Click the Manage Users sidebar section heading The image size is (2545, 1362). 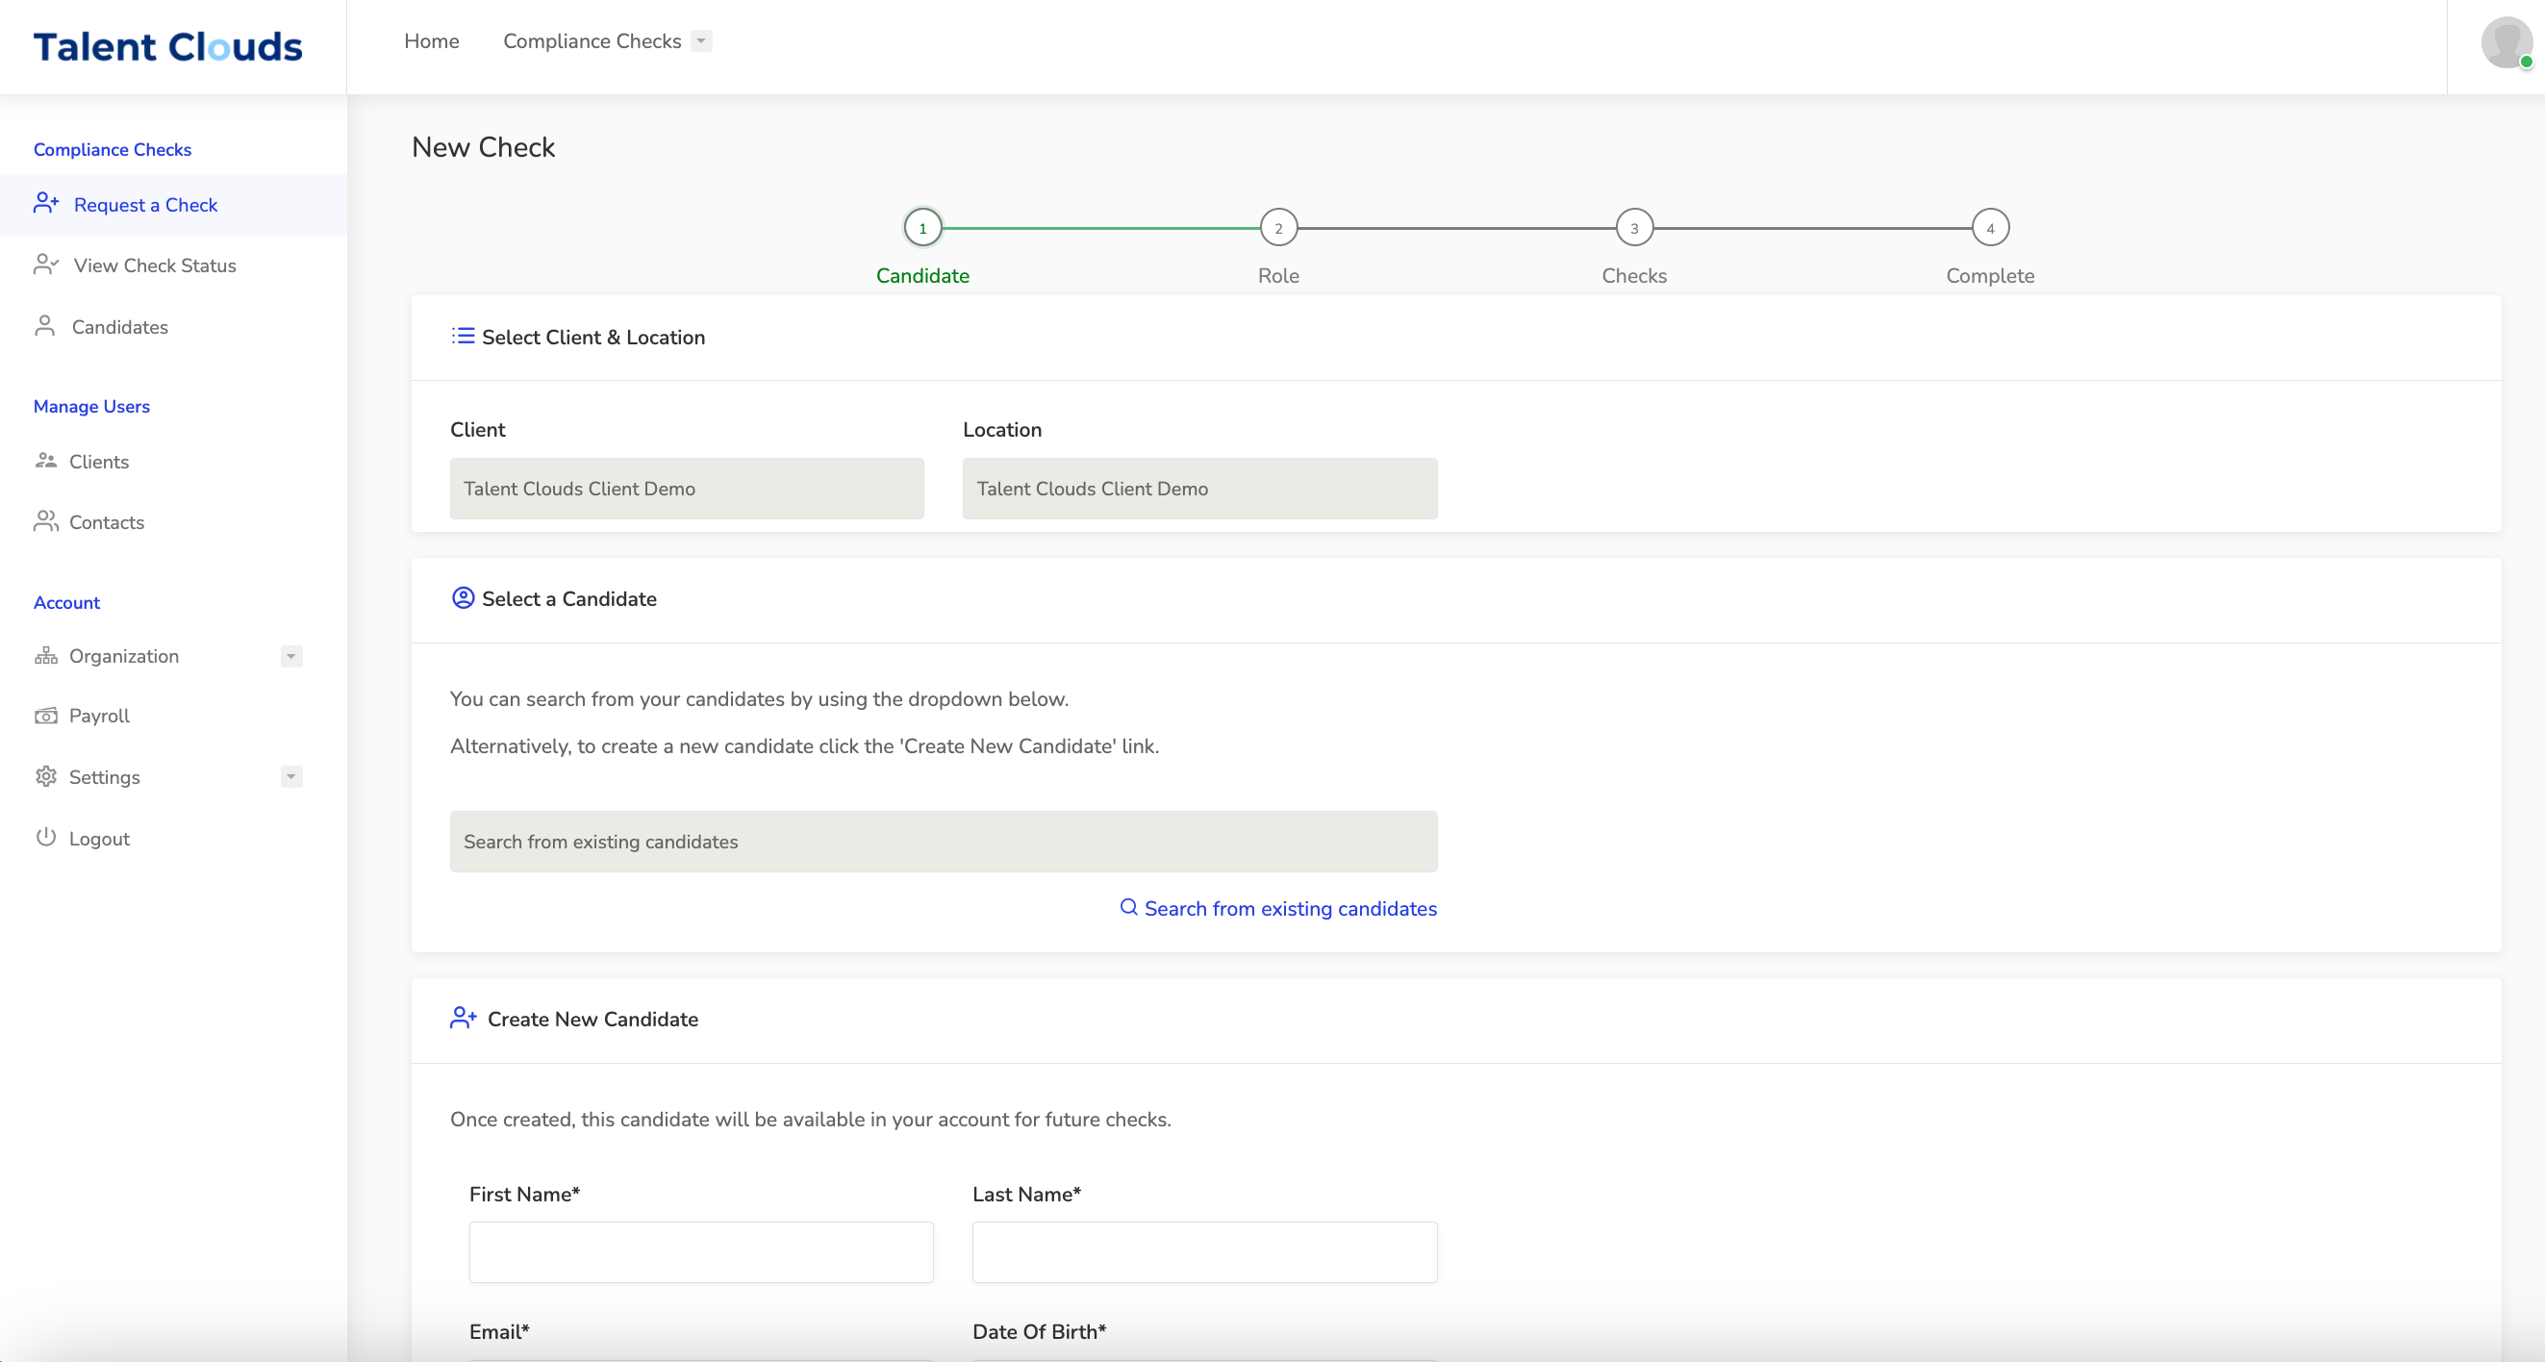pyautogui.click(x=92, y=406)
